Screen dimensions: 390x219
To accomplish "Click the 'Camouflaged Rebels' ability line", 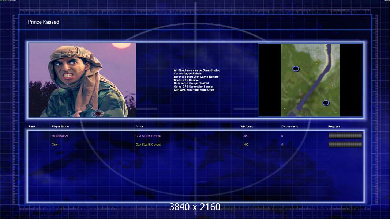I will click(x=188, y=74).
